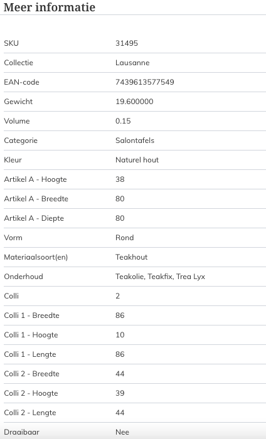Screen dimensions: 266x439
Task: Click the Artikel A - Breedte label
Action: tap(36, 199)
